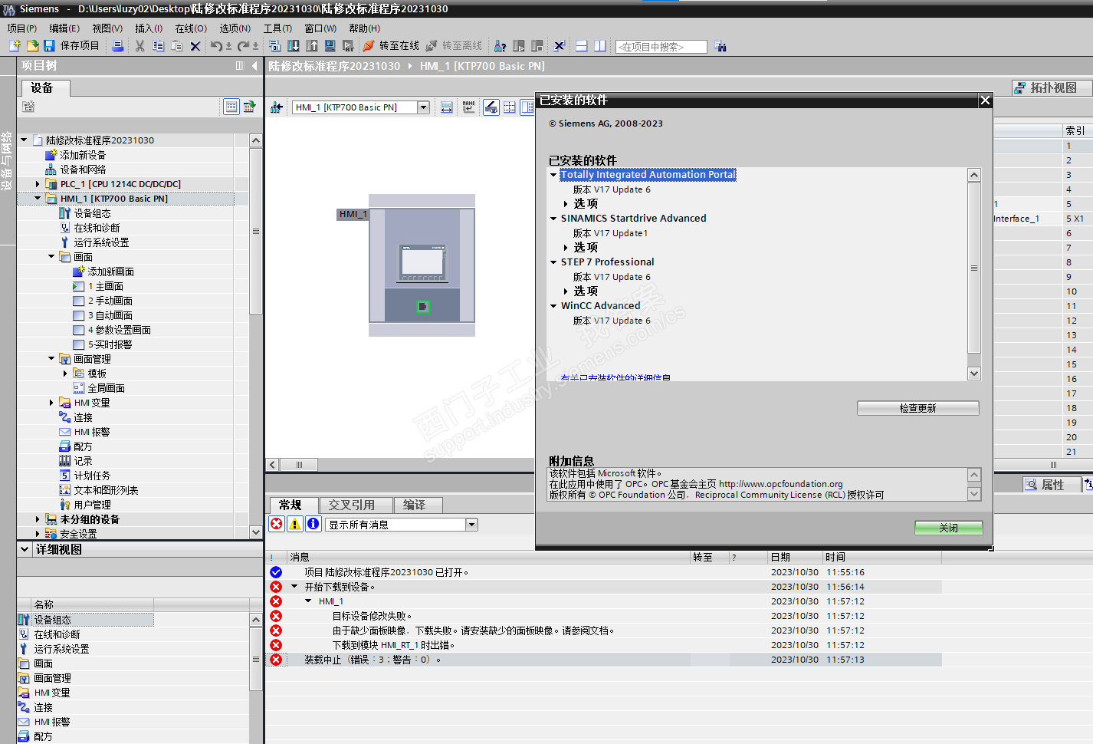Screen dimensions: 1093x744
Task: Click the delete X icon in toolbar
Action: [x=195, y=46]
